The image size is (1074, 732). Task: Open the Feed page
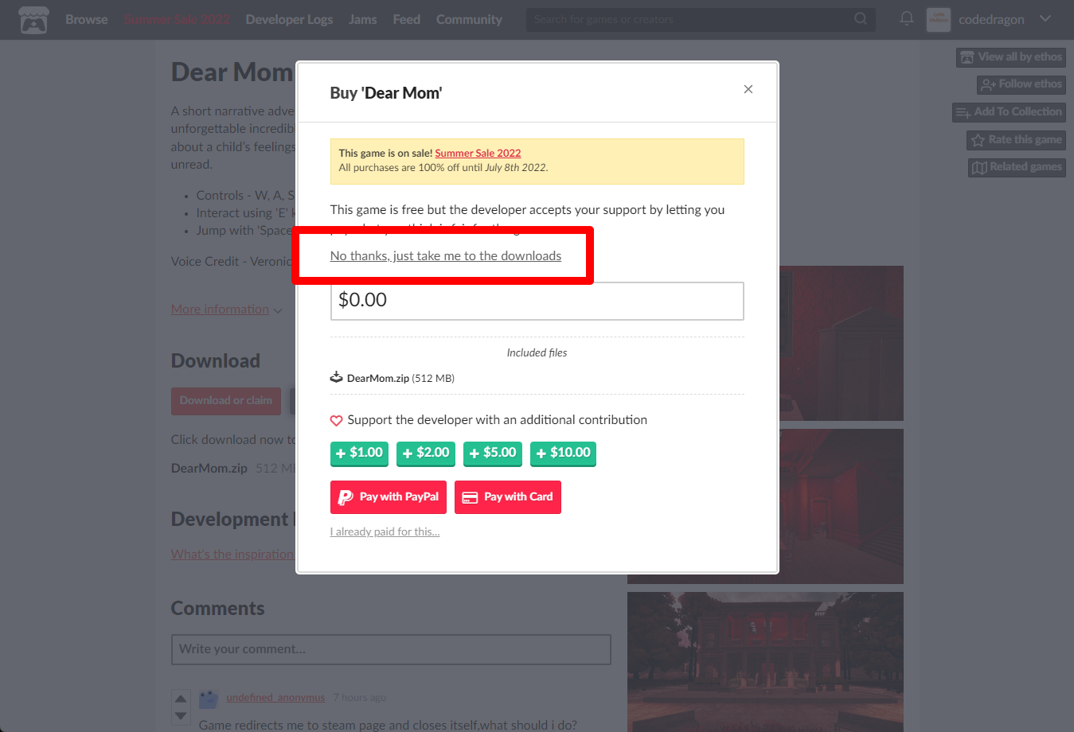406,19
